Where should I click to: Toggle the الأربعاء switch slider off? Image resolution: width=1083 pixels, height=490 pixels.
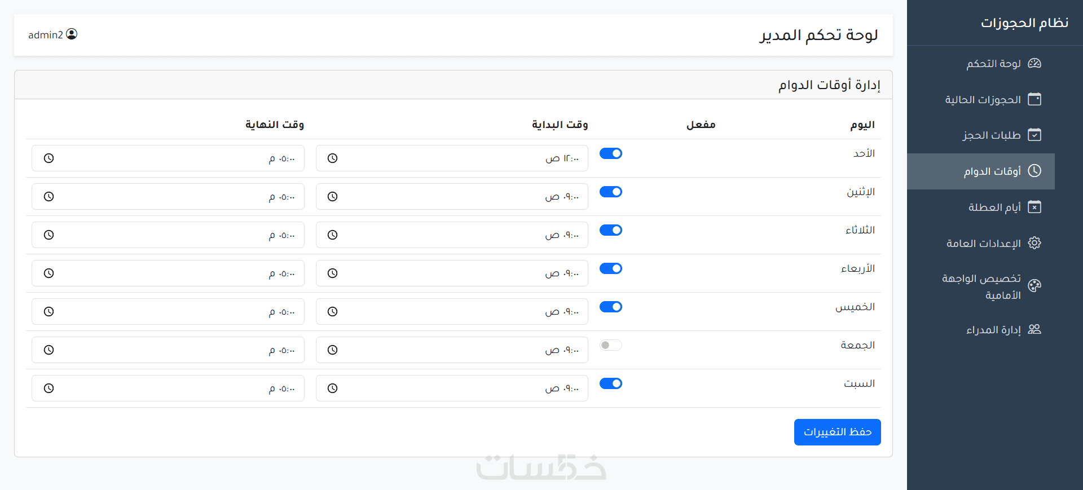(x=610, y=268)
